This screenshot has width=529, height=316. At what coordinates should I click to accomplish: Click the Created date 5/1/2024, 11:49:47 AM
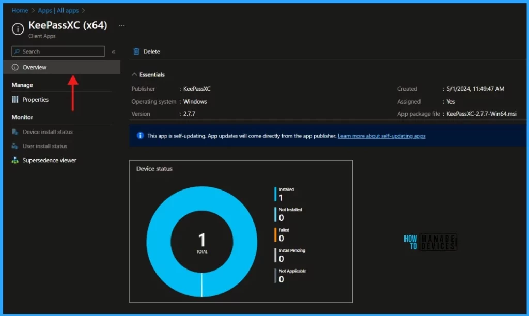(475, 89)
